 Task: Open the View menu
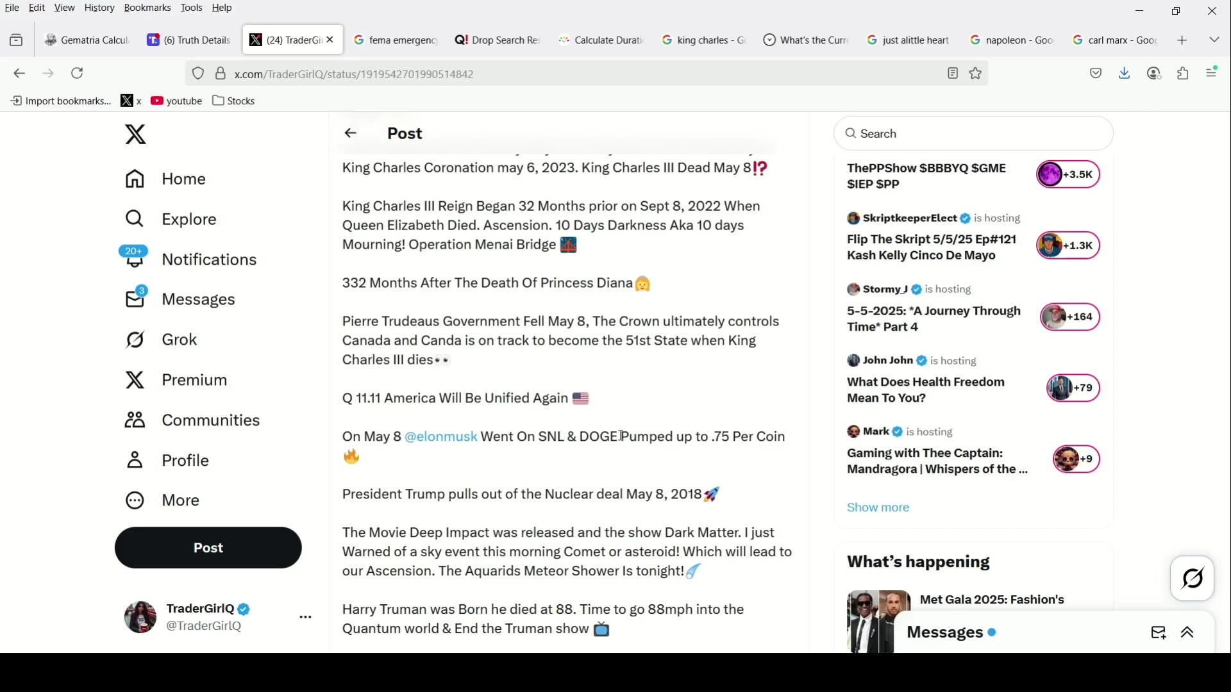pos(65,8)
